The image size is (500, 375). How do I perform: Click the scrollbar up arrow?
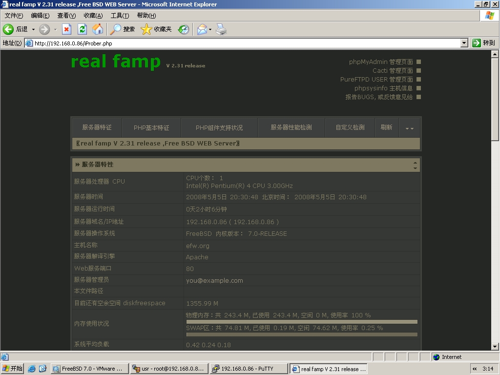click(x=495, y=54)
